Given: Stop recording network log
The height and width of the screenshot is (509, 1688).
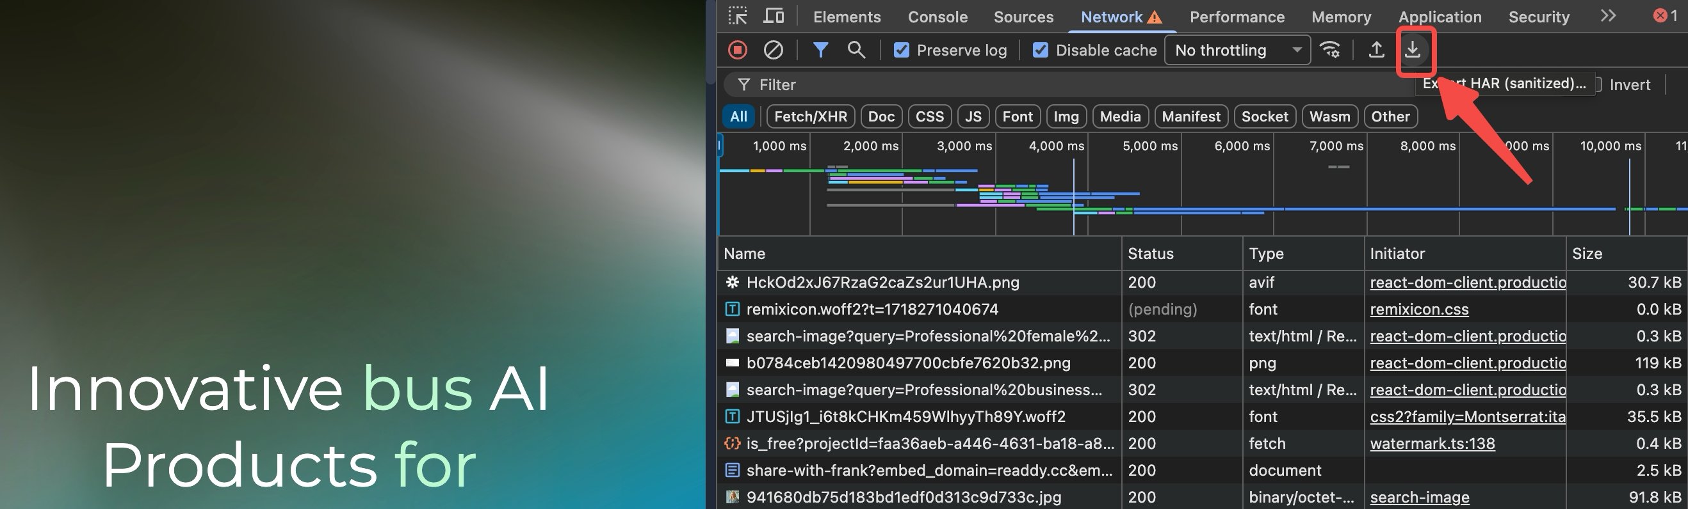Looking at the screenshot, I should click(738, 50).
